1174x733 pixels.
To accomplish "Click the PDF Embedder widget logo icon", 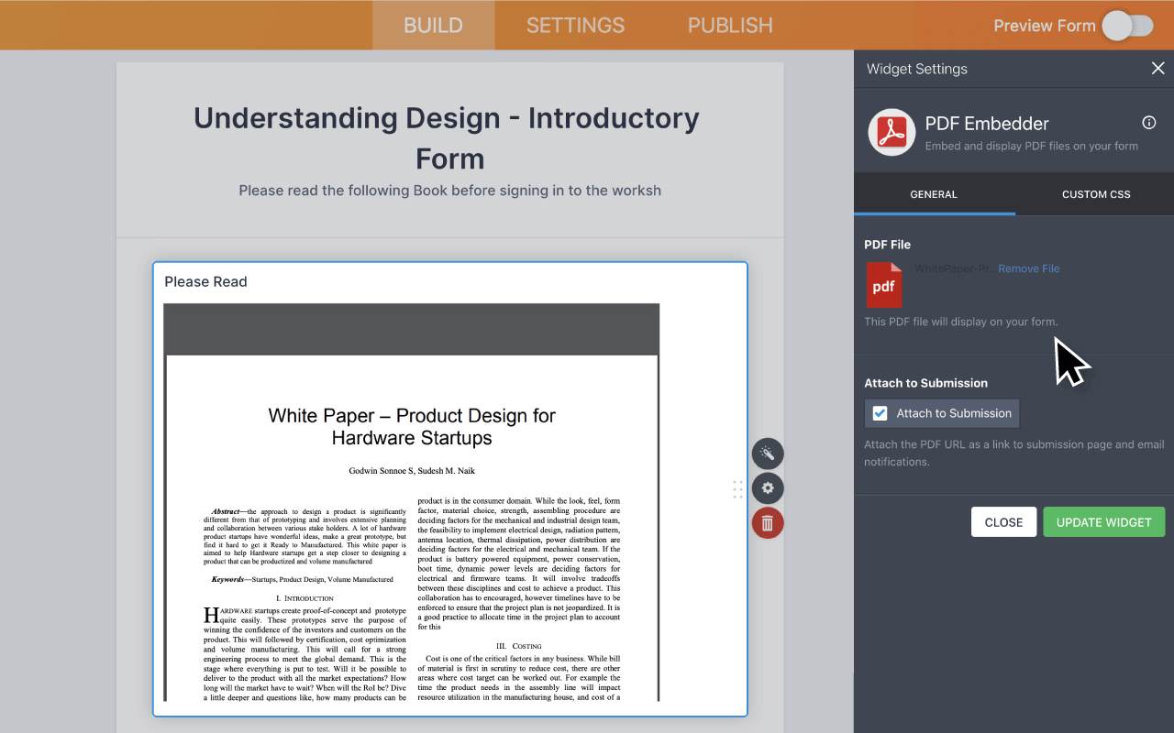I will coord(890,132).
